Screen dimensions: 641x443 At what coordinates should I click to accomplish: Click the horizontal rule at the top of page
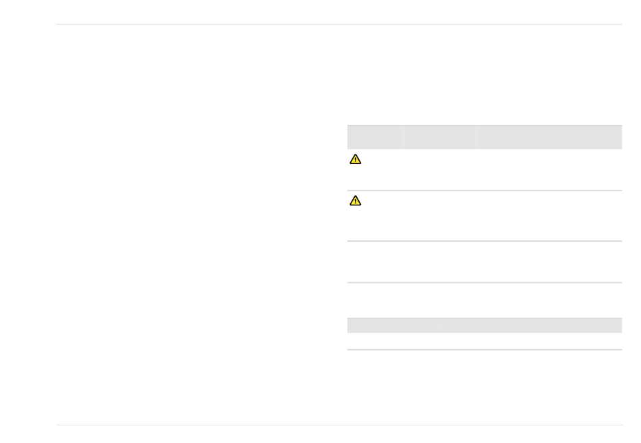[x=339, y=24]
